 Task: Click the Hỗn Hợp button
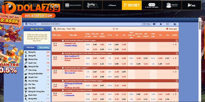point(146,24)
